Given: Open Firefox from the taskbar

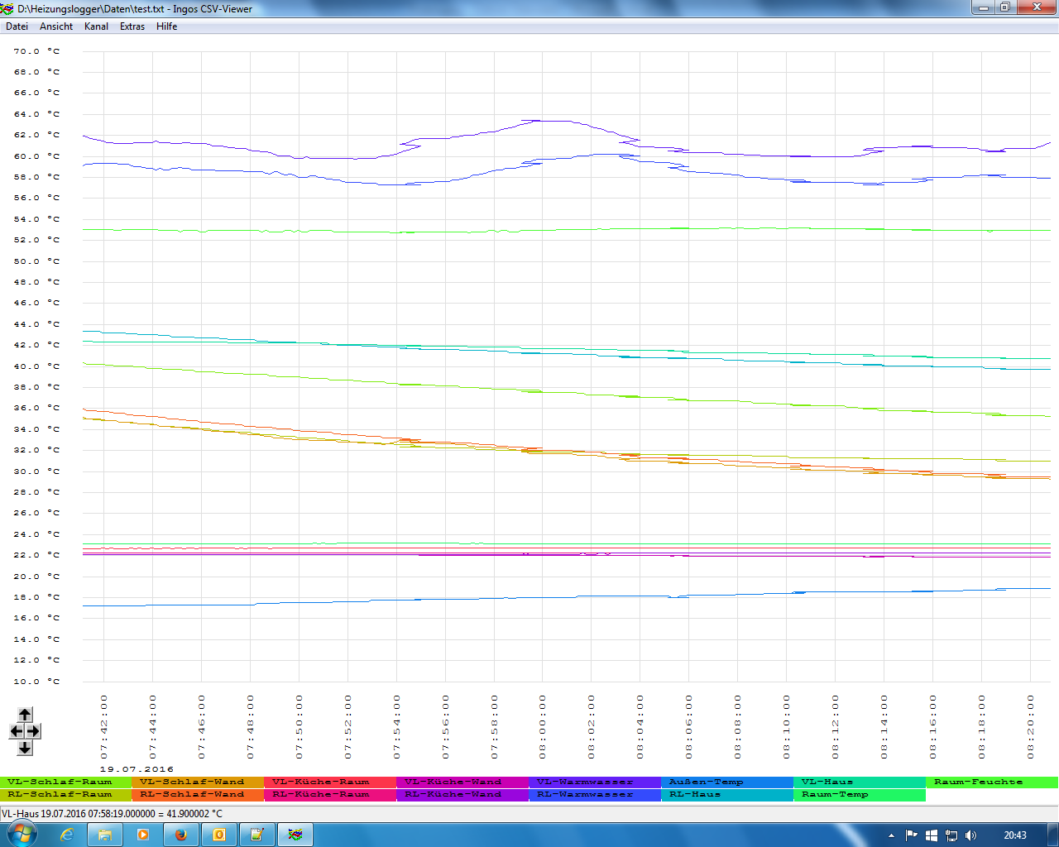Looking at the screenshot, I should tap(181, 835).
